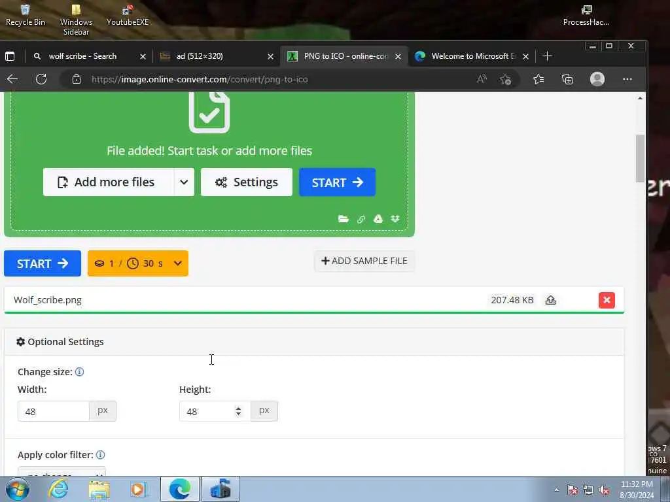Select the Wolf_scribe.png file name
Viewport: 670px width, 502px height.
coord(47,300)
